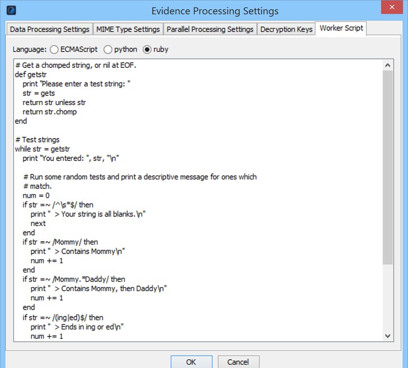
Task: Click scrollbar up arrow in script editor
Action: tap(388, 65)
